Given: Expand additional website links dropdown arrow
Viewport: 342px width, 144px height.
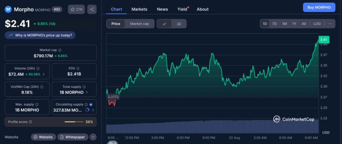Looking at the screenshot, I should pyautogui.click(x=93, y=137).
